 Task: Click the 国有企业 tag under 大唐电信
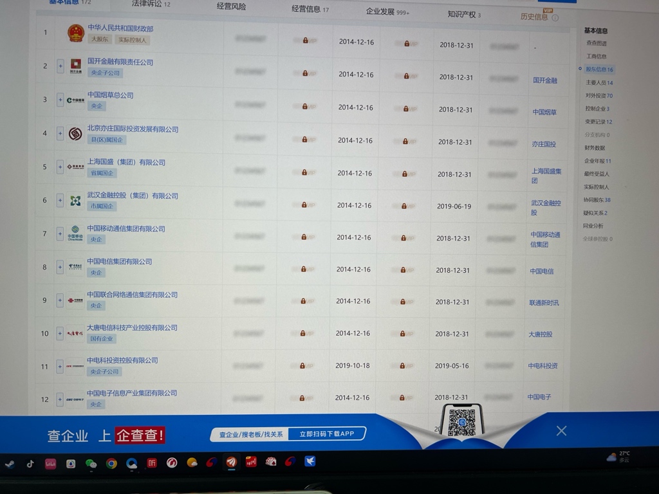[x=101, y=338]
